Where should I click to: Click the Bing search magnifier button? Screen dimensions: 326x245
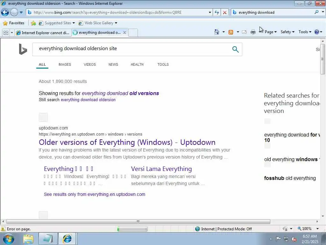[235, 49]
